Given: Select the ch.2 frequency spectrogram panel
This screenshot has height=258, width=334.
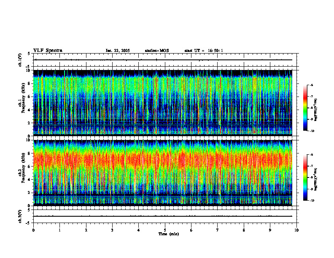Looking at the screenshot, I should tap(162, 173).
